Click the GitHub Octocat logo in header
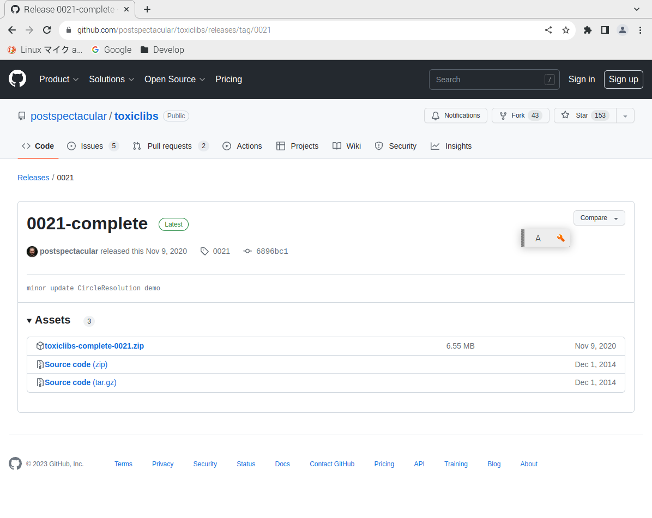 (17, 79)
